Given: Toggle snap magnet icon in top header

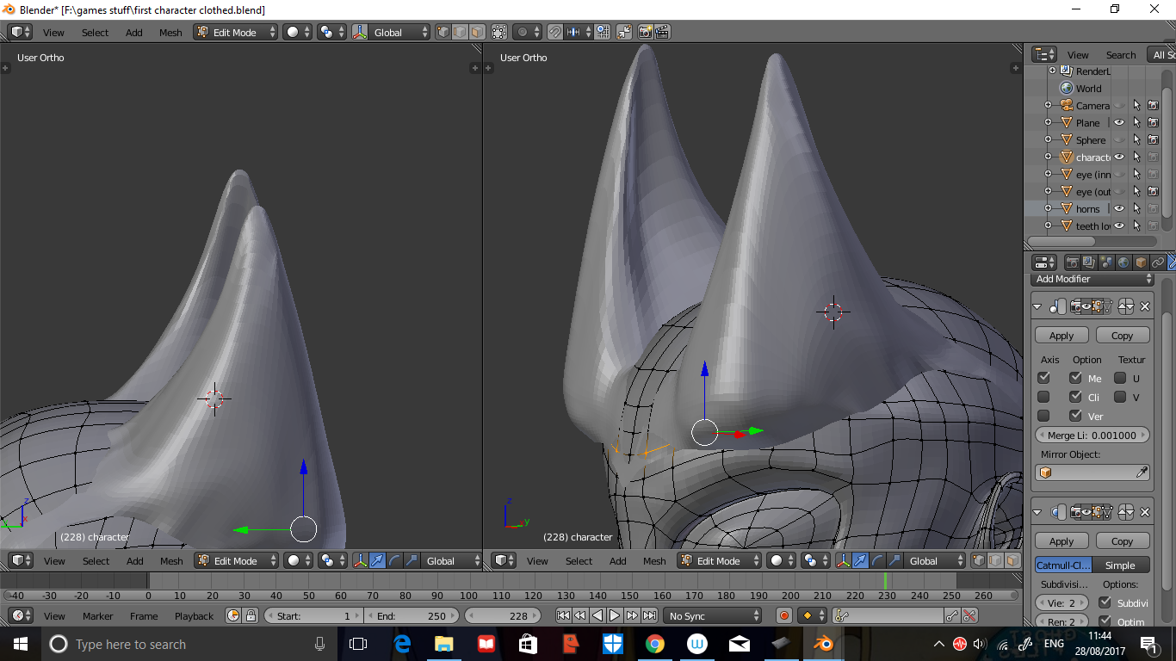Looking at the screenshot, I should coord(555,32).
